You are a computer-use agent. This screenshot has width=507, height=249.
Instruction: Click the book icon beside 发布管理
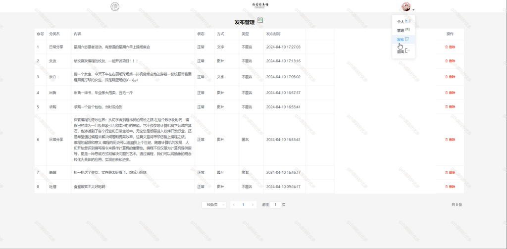tap(260, 20)
